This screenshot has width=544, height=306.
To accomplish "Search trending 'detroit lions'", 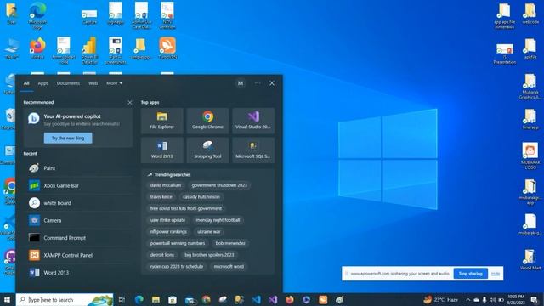I will 162,255.
